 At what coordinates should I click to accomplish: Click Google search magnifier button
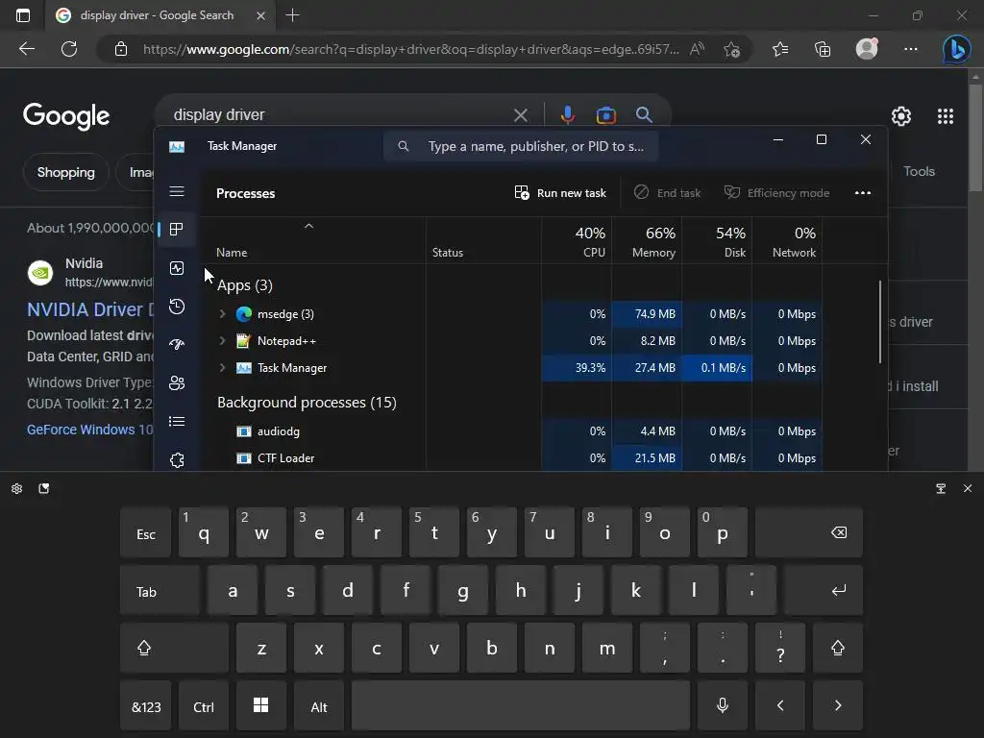pyautogui.click(x=644, y=115)
